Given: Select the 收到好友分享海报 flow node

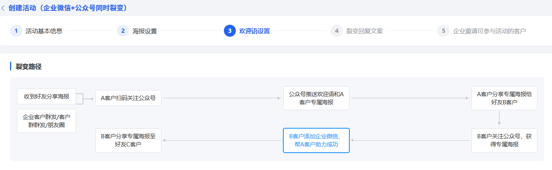Looking at the screenshot, I should [47, 96].
